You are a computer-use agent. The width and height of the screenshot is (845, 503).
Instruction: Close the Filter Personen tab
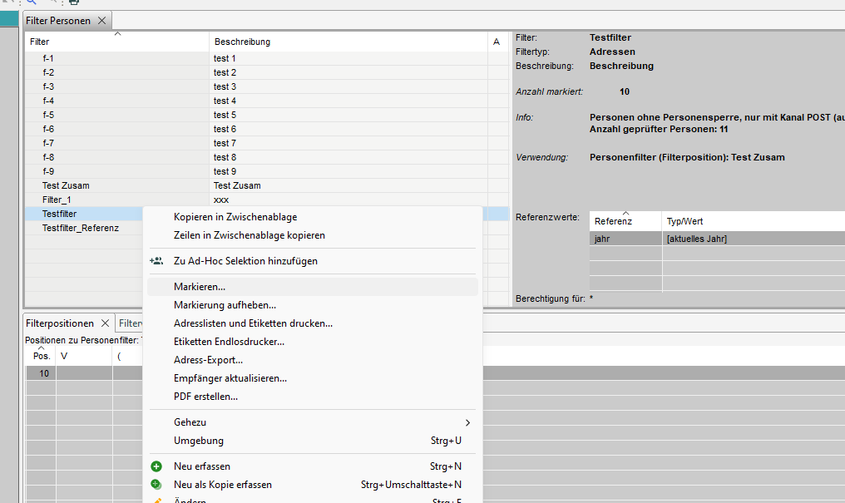(x=101, y=20)
